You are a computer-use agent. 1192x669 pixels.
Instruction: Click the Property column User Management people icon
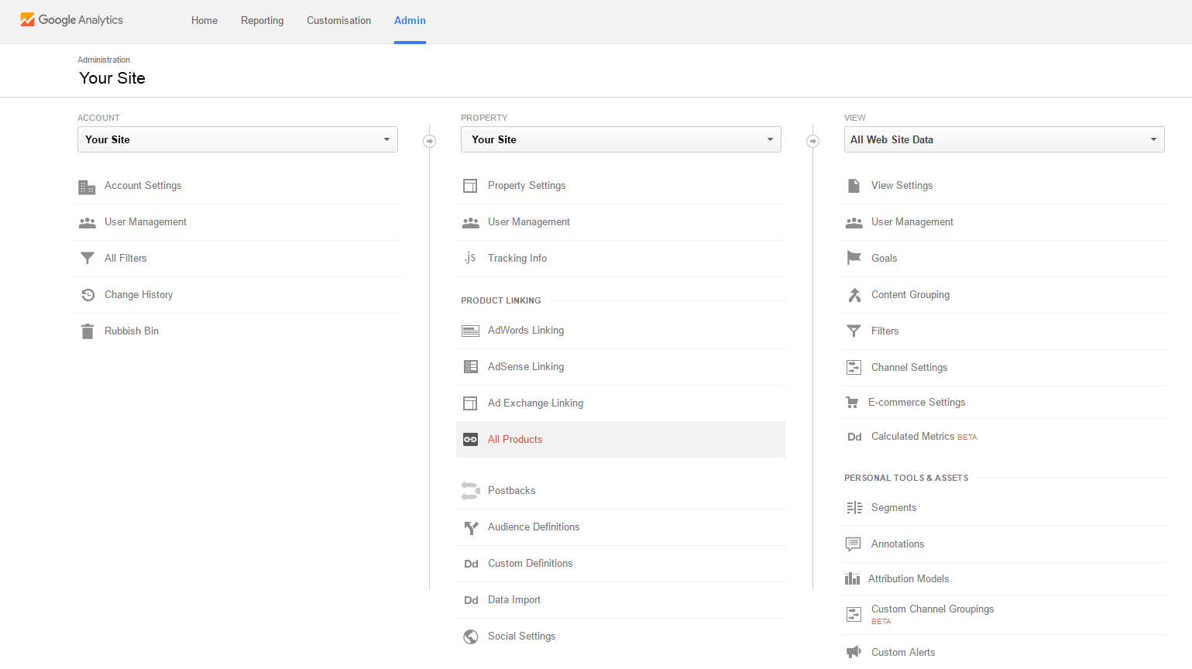(470, 222)
